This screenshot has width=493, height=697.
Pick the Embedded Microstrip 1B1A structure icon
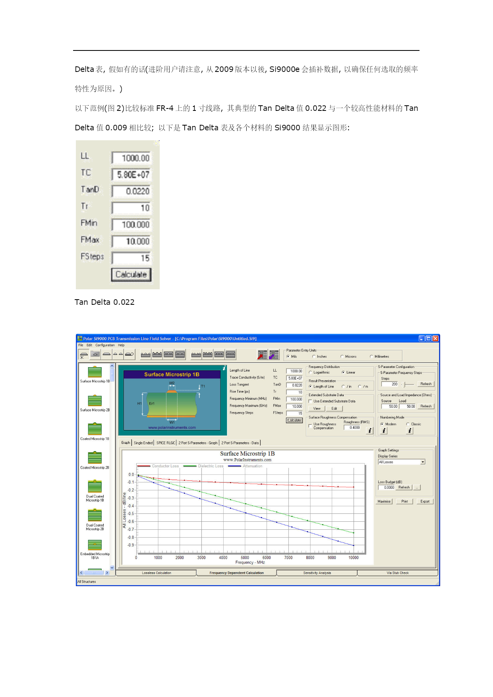click(95, 545)
